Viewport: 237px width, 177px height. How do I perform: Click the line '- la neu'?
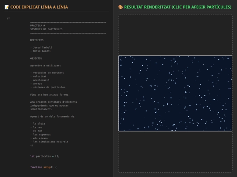36,127
